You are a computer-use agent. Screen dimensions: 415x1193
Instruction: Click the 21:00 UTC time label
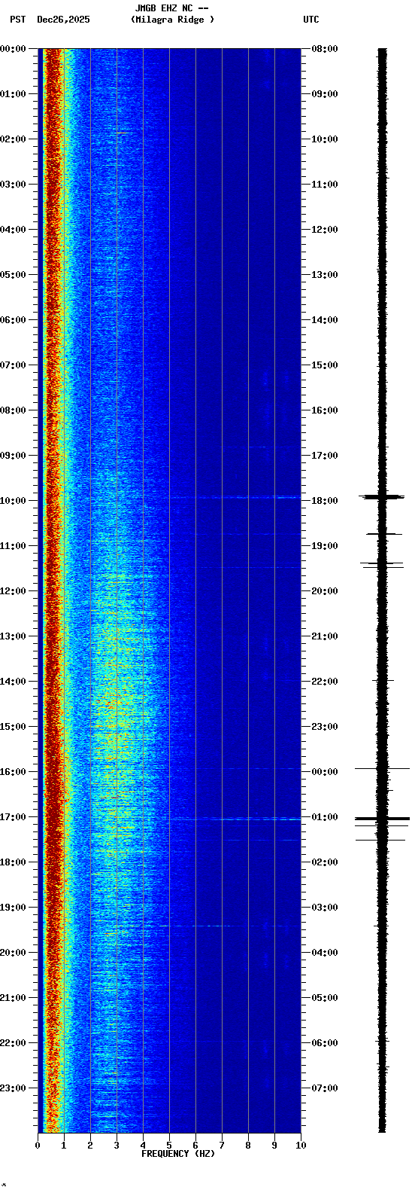point(325,636)
